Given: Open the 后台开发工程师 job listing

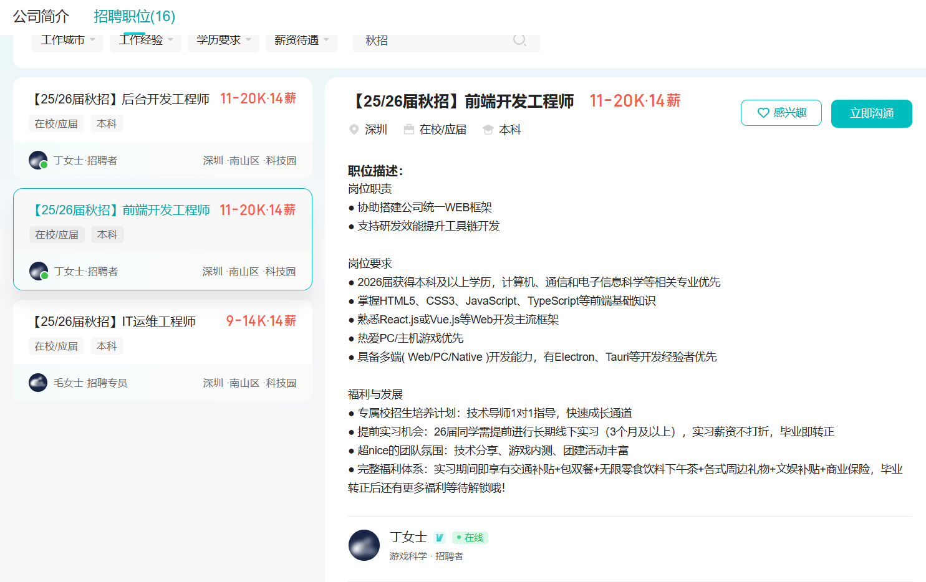Looking at the screenshot, I should (122, 99).
